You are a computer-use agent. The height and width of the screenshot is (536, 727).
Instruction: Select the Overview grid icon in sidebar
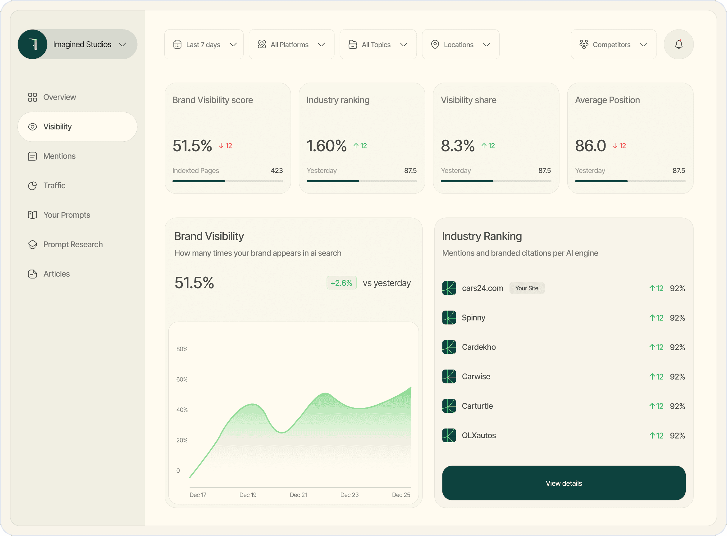(32, 97)
